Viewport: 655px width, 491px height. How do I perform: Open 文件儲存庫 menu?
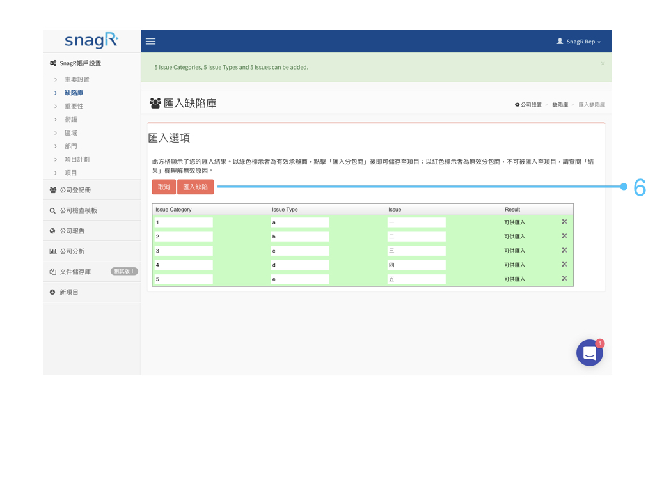pos(91,272)
